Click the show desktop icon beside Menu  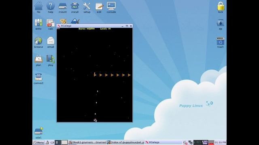pos(47,142)
